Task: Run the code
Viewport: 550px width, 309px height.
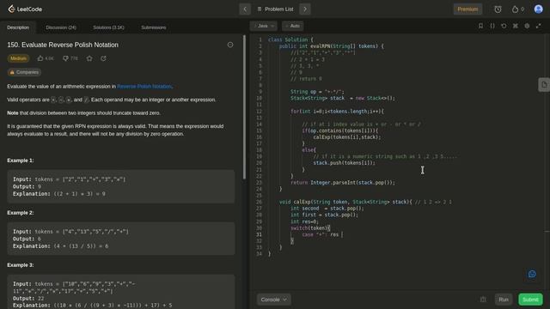Action: (x=504, y=300)
